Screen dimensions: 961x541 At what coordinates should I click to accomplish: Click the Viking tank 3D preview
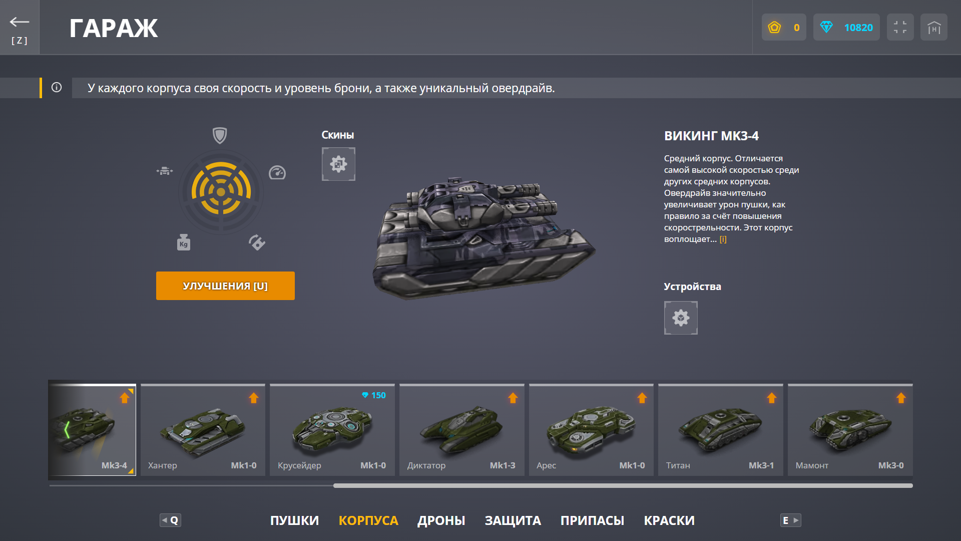[483, 238]
